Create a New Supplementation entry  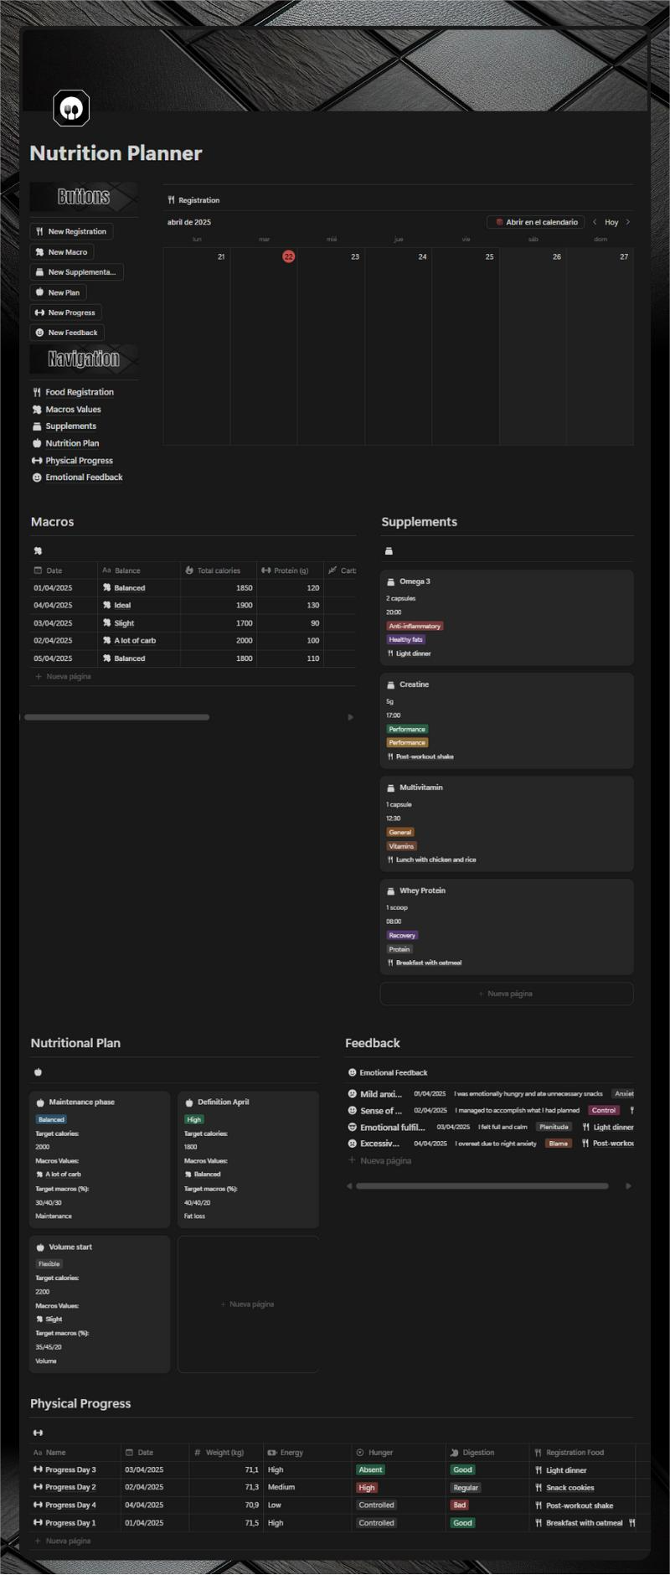pos(76,272)
